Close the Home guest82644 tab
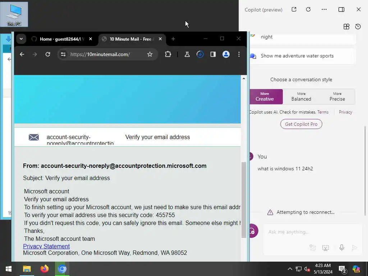 tap(91, 39)
